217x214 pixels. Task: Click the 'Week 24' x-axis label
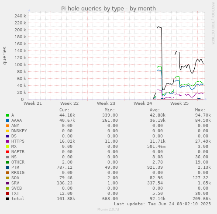coord(143,104)
